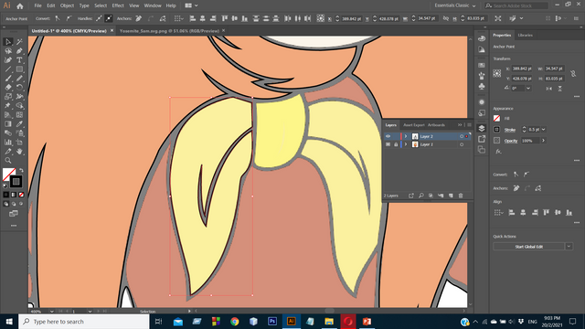Select the Type tool

(19, 60)
